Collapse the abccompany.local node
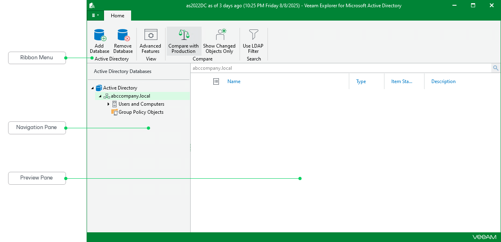The width and height of the screenshot is (501, 242). point(100,96)
